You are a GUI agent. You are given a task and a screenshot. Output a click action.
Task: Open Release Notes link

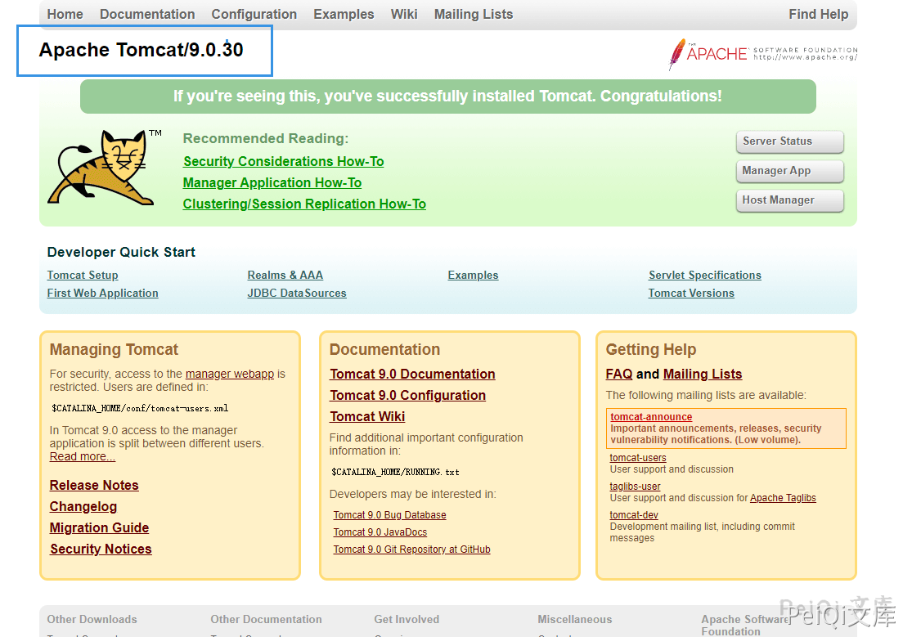(94, 486)
